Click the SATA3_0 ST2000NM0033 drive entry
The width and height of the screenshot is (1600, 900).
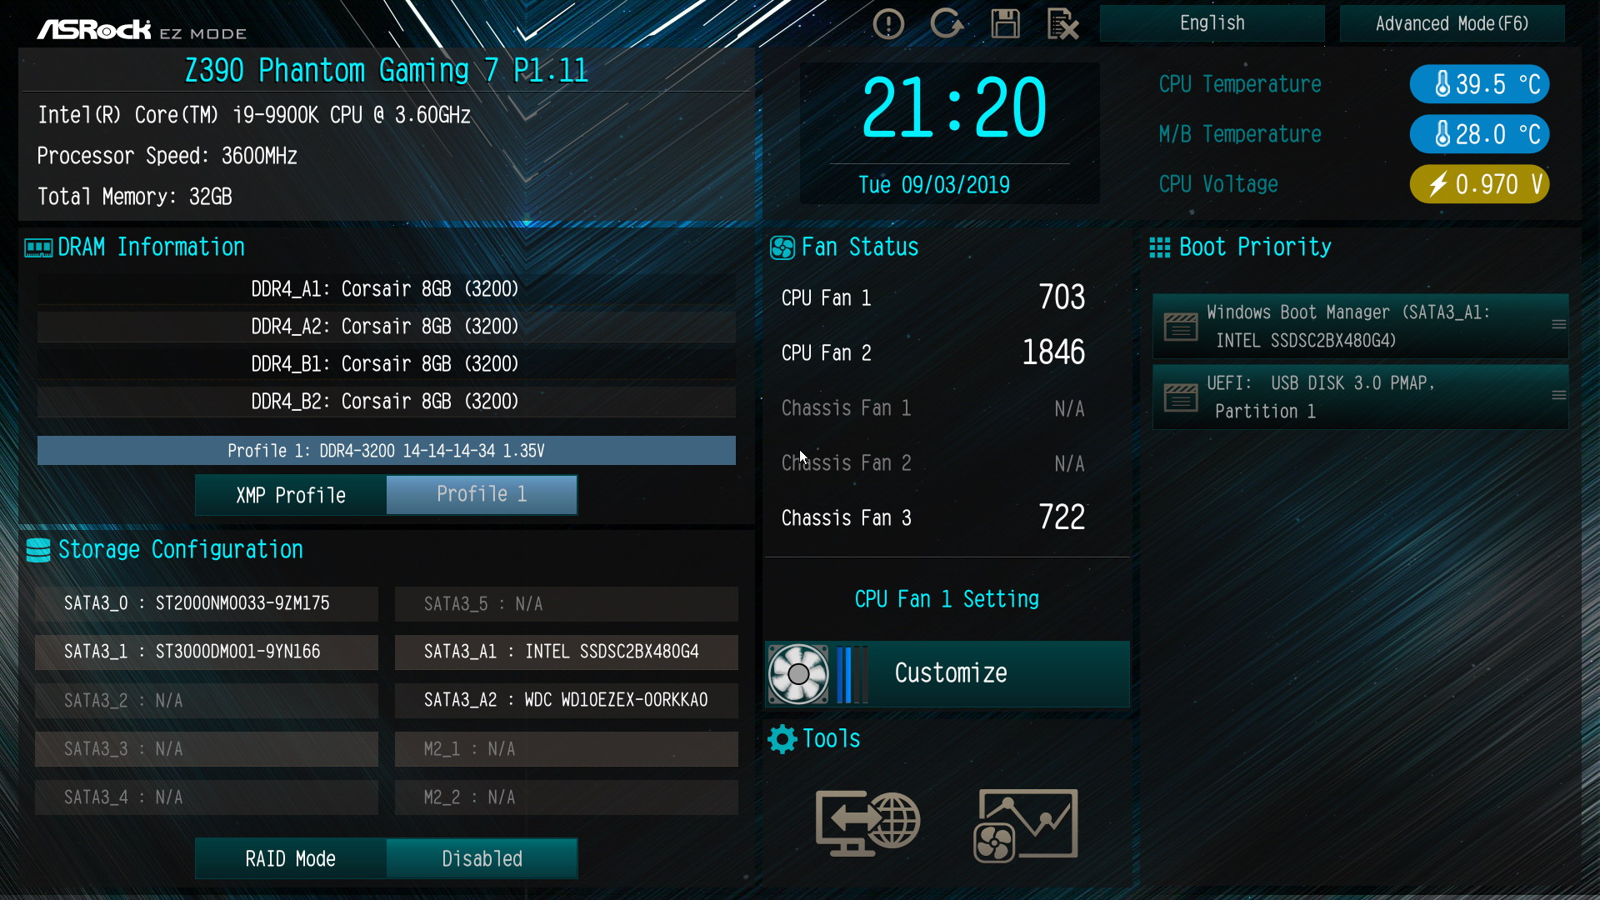(x=206, y=604)
